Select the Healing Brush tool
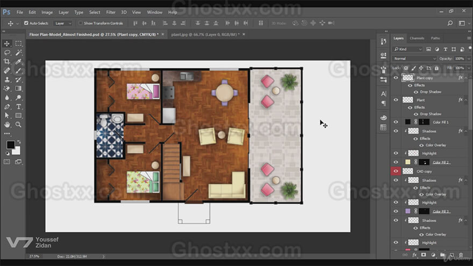 click(x=6, y=70)
